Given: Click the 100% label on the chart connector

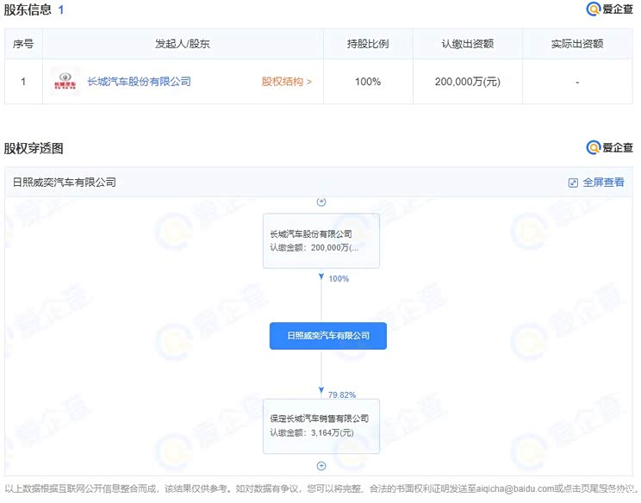Looking at the screenshot, I should coord(339,279).
